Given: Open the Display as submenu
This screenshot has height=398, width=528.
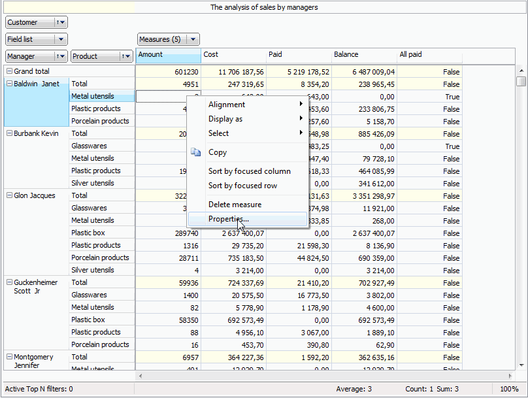Looking at the screenshot, I should point(248,119).
